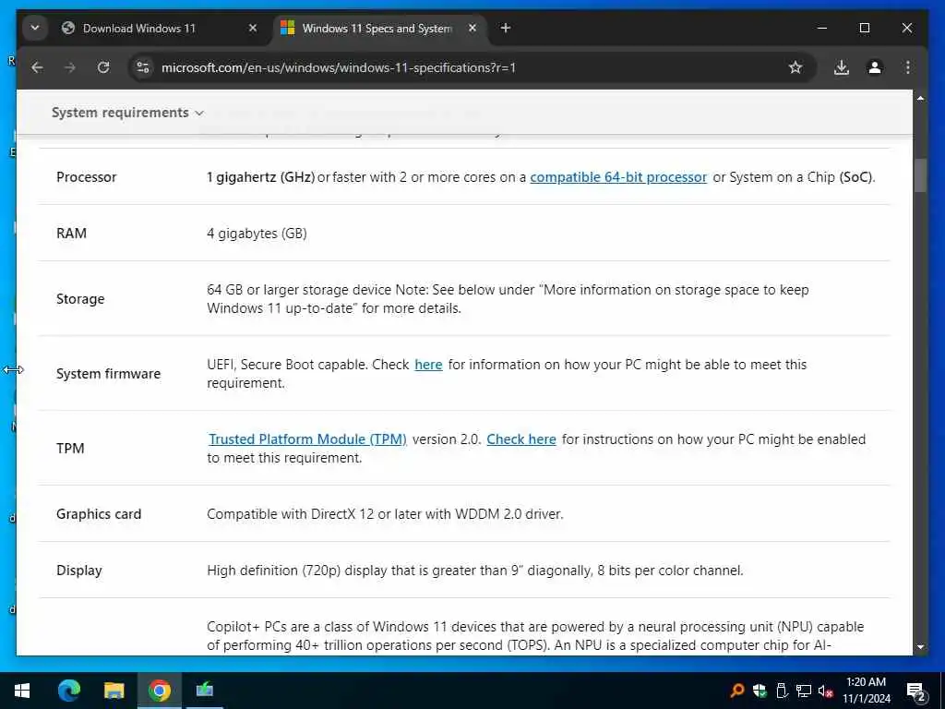Click the 'Display' row label
Viewport: 945px width, 709px height.
point(79,571)
